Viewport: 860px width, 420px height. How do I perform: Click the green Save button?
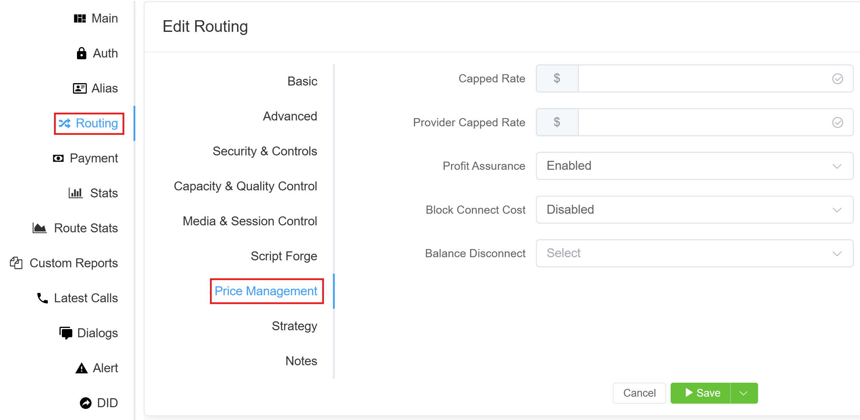coord(701,393)
